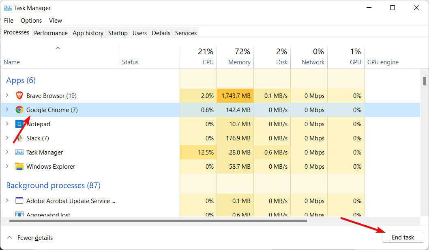Screen dimensions: 429x250
Task: Expand the Task Manager process entry
Action: tap(7, 152)
